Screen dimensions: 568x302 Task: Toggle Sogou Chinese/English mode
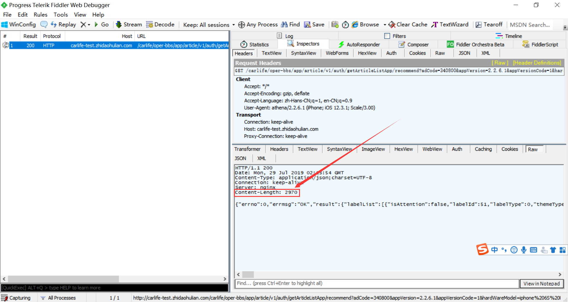[x=494, y=250]
